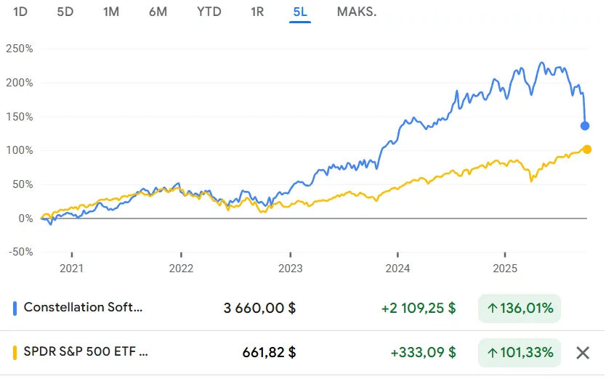Click the 3 660,00 $ price value

(x=259, y=309)
